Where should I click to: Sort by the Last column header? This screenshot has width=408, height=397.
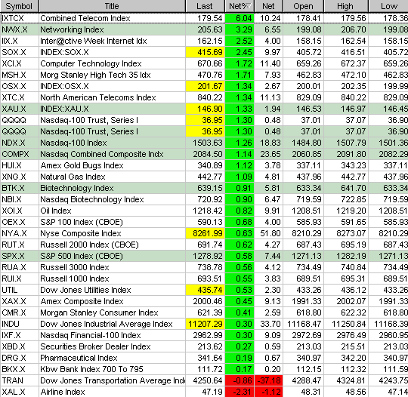tap(205, 6)
